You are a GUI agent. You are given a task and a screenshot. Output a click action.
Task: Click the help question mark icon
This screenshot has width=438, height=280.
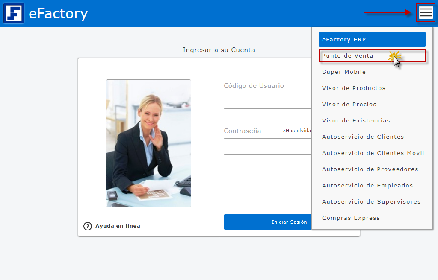click(x=87, y=226)
